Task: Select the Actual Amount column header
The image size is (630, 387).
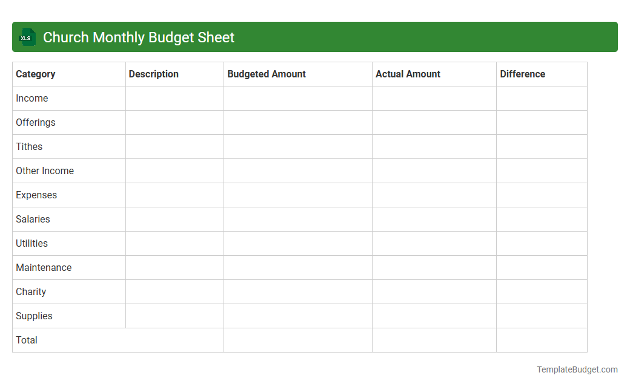Action: 407,74
